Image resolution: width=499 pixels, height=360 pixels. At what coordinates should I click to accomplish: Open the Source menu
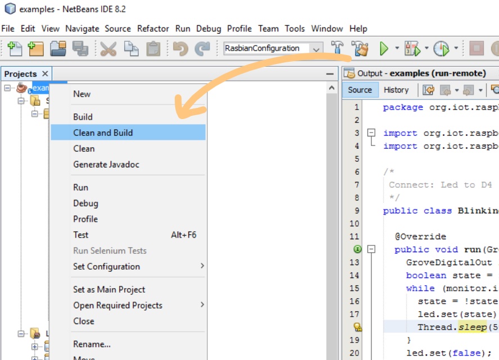click(118, 29)
